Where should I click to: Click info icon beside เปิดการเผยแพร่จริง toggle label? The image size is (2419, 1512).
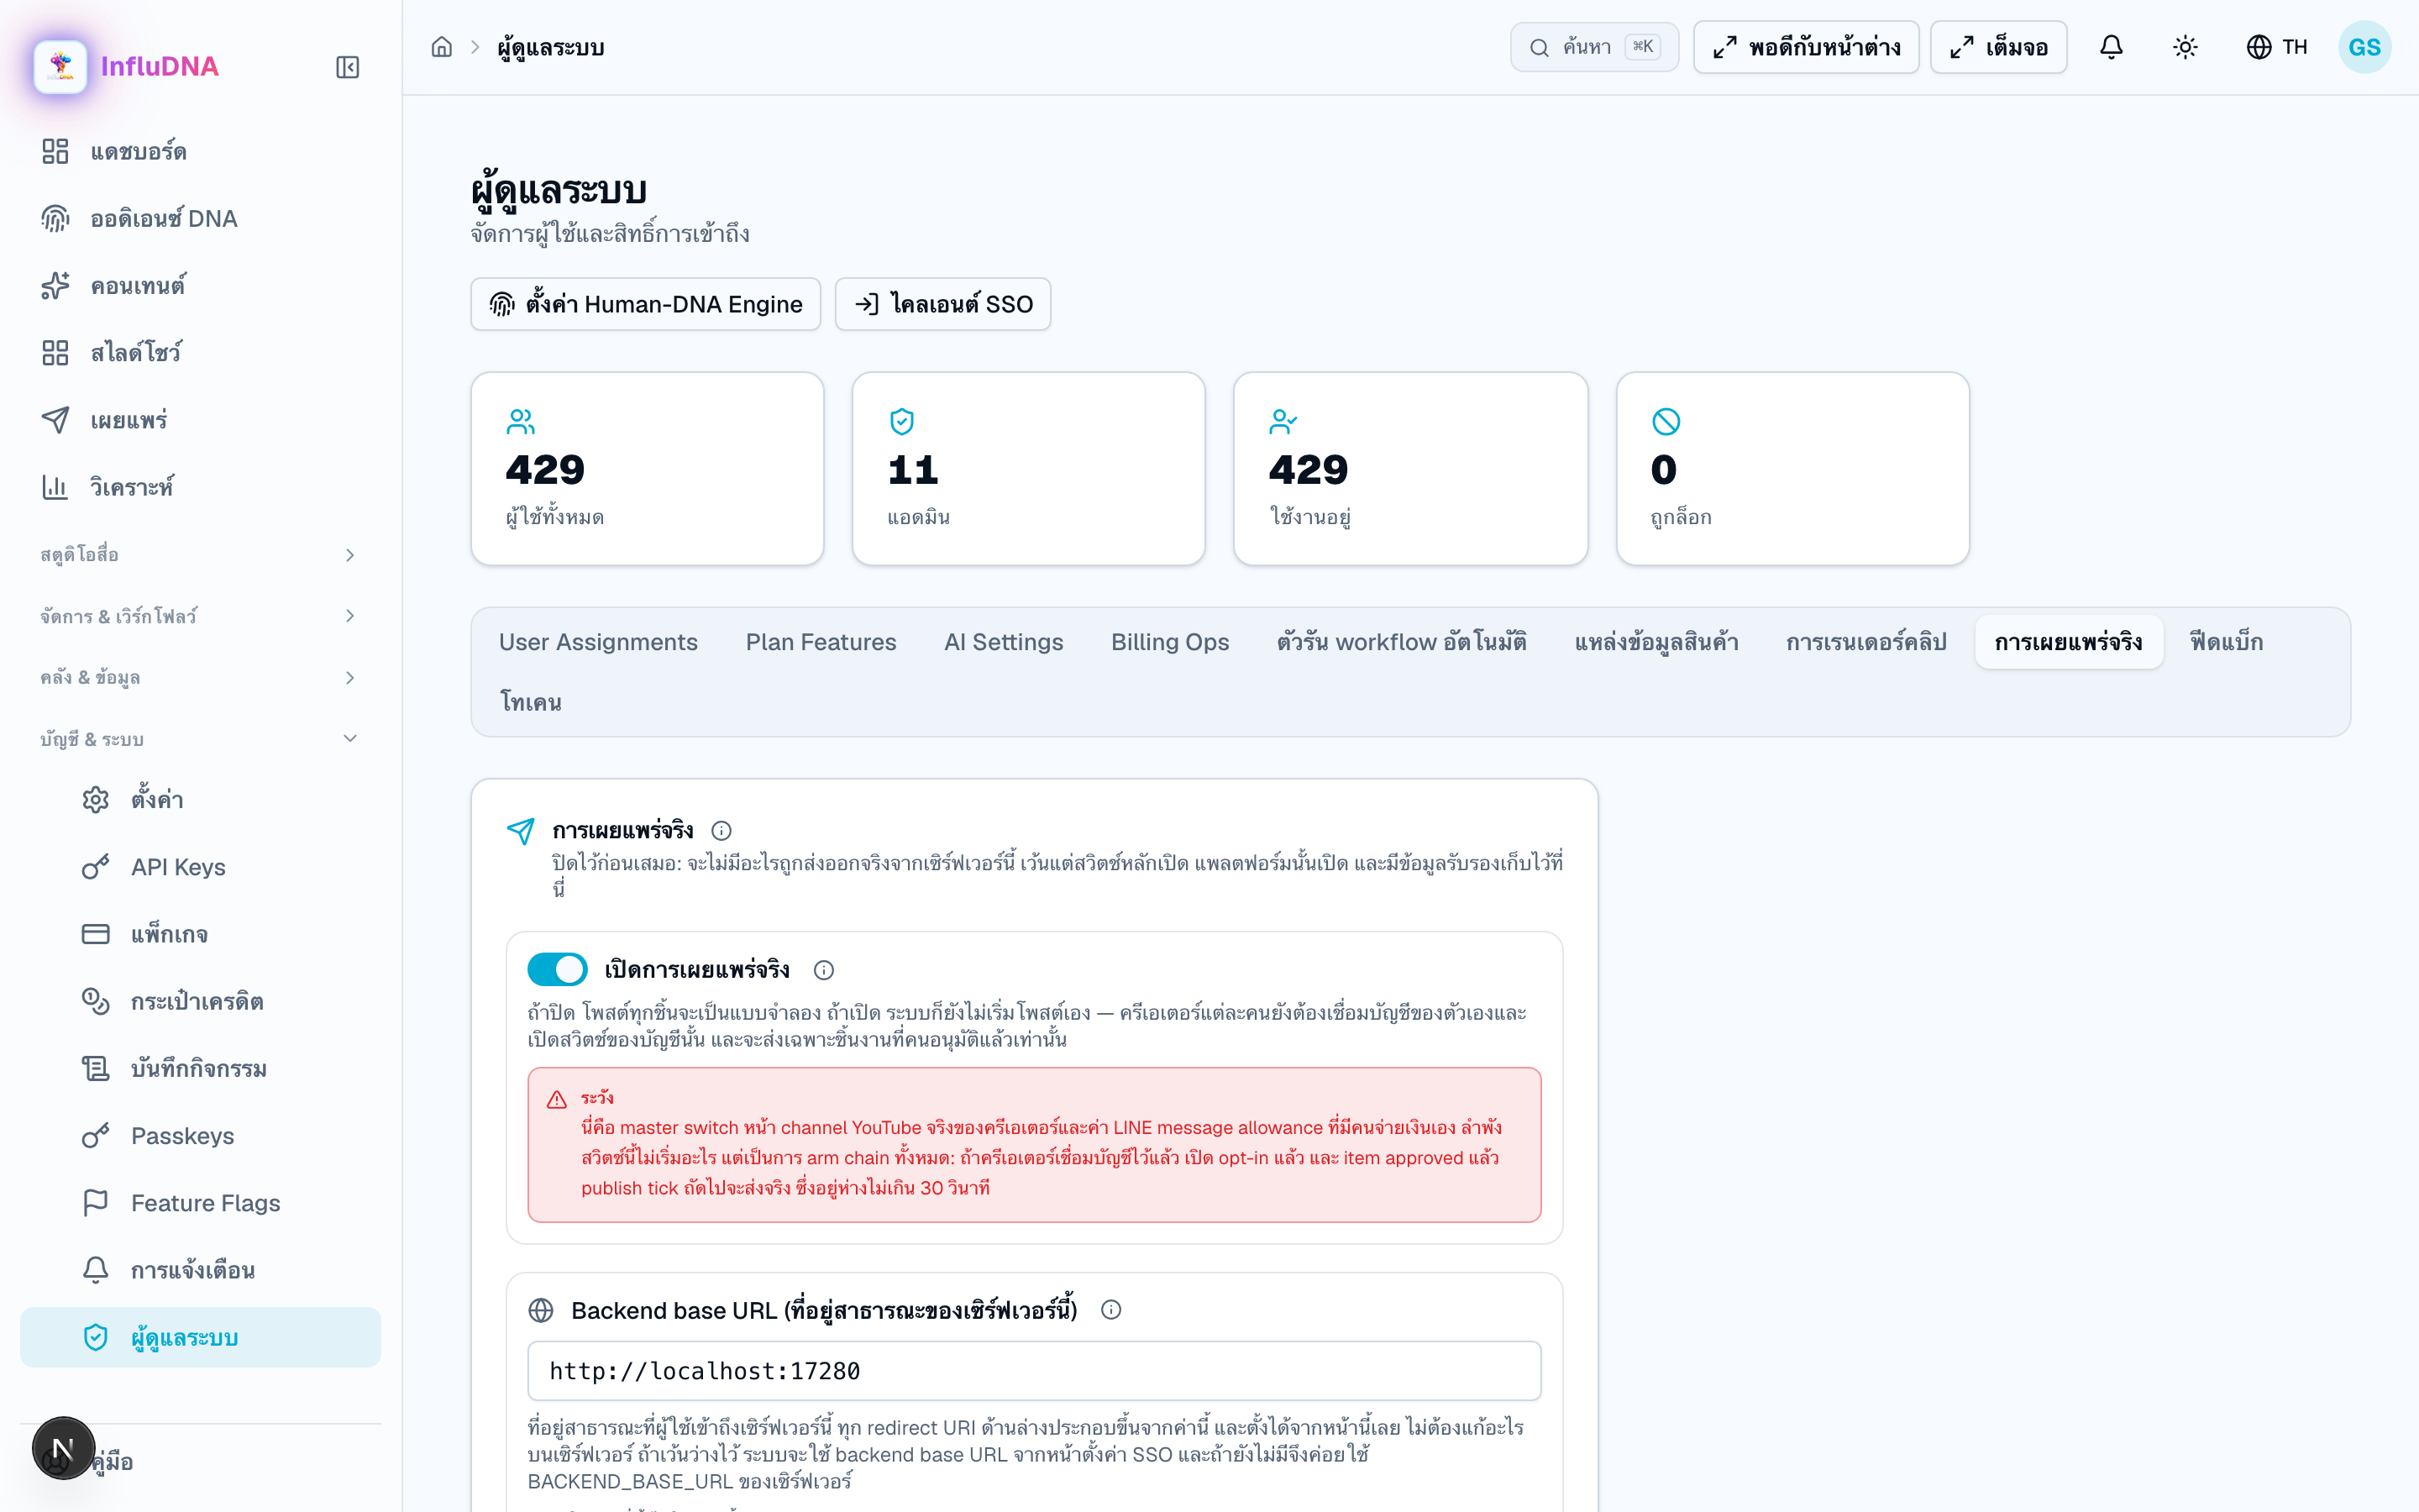pyautogui.click(x=824, y=970)
